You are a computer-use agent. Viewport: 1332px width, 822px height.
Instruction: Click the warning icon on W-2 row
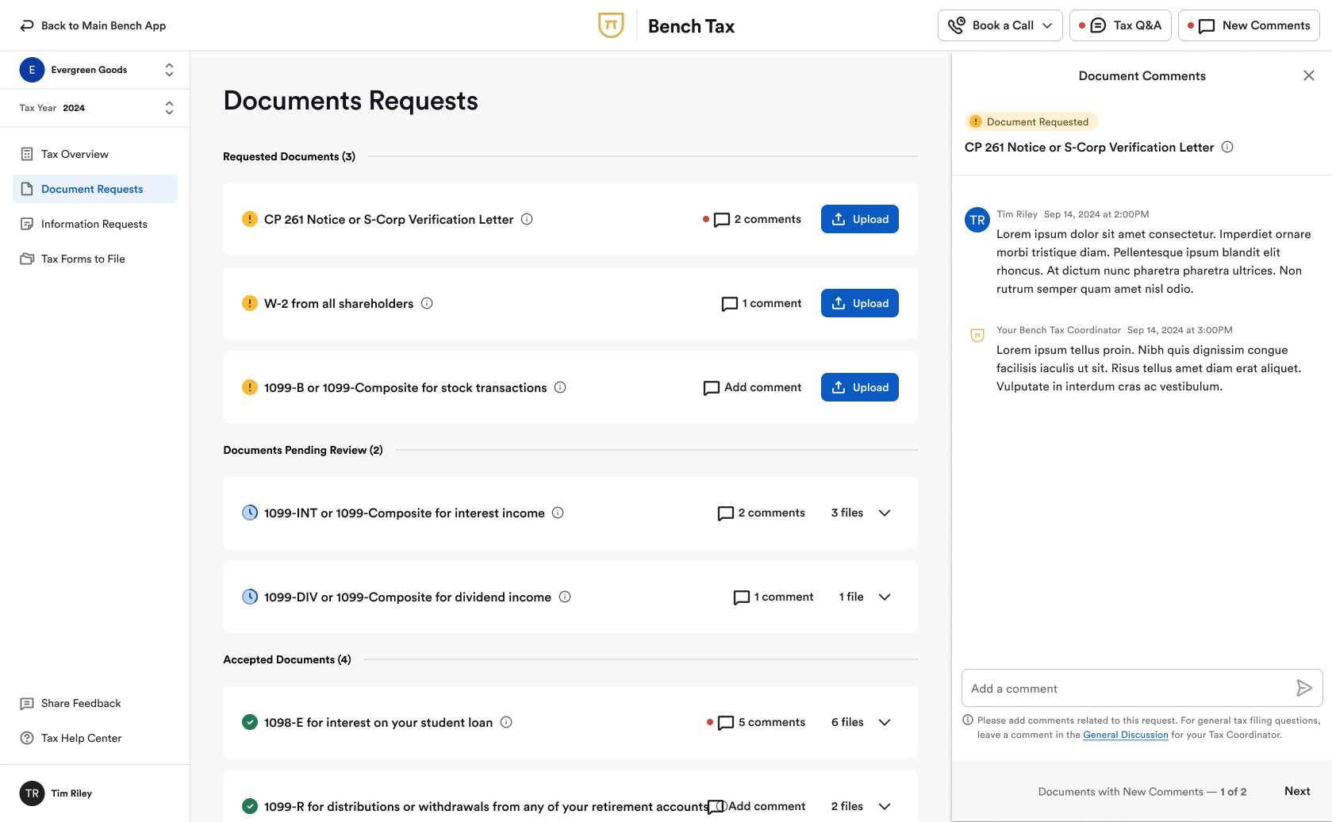(x=249, y=303)
